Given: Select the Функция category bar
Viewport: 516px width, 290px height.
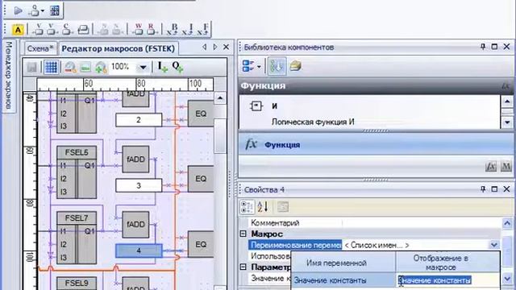Looking at the screenshot, I should click(377, 144).
